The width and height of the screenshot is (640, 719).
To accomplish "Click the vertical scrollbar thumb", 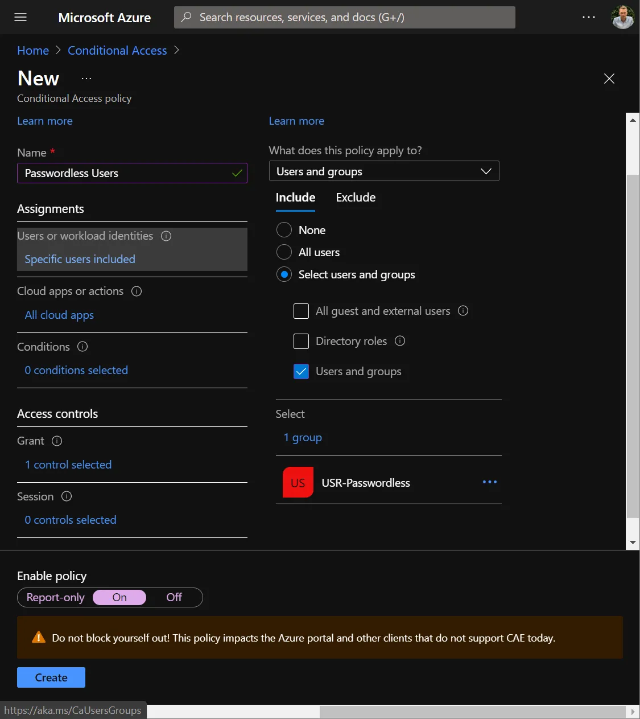I will point(633,346).
